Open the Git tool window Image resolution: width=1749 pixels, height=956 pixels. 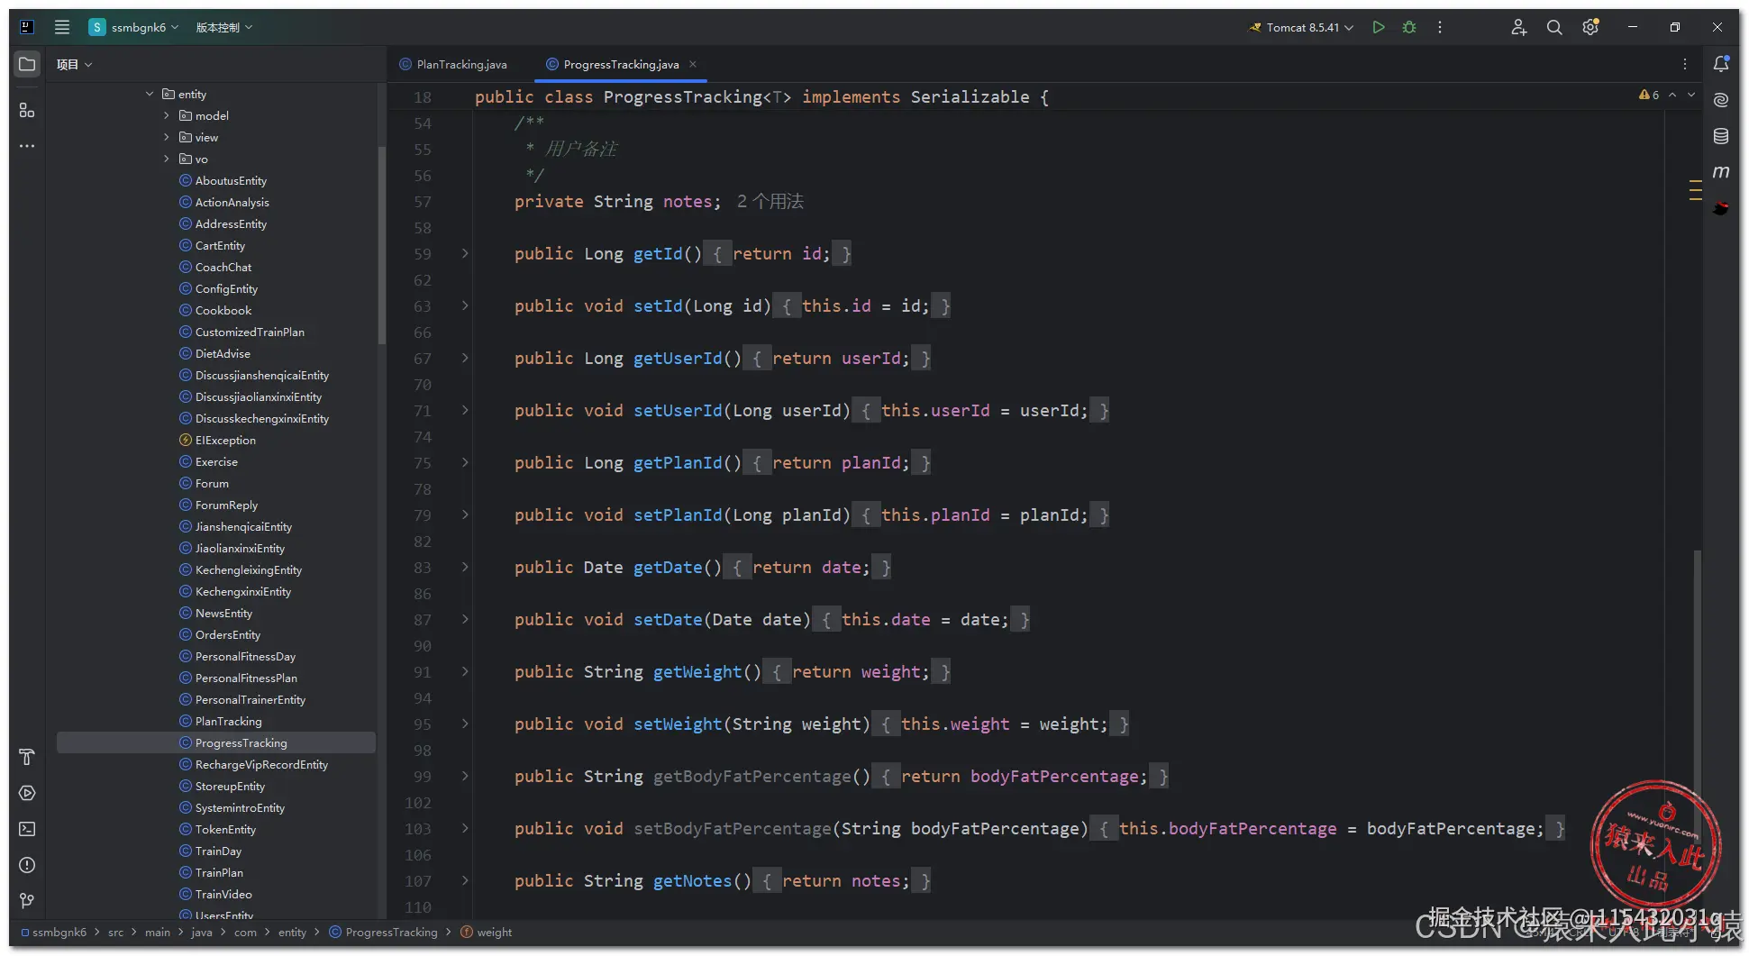[x=27, y=901]
